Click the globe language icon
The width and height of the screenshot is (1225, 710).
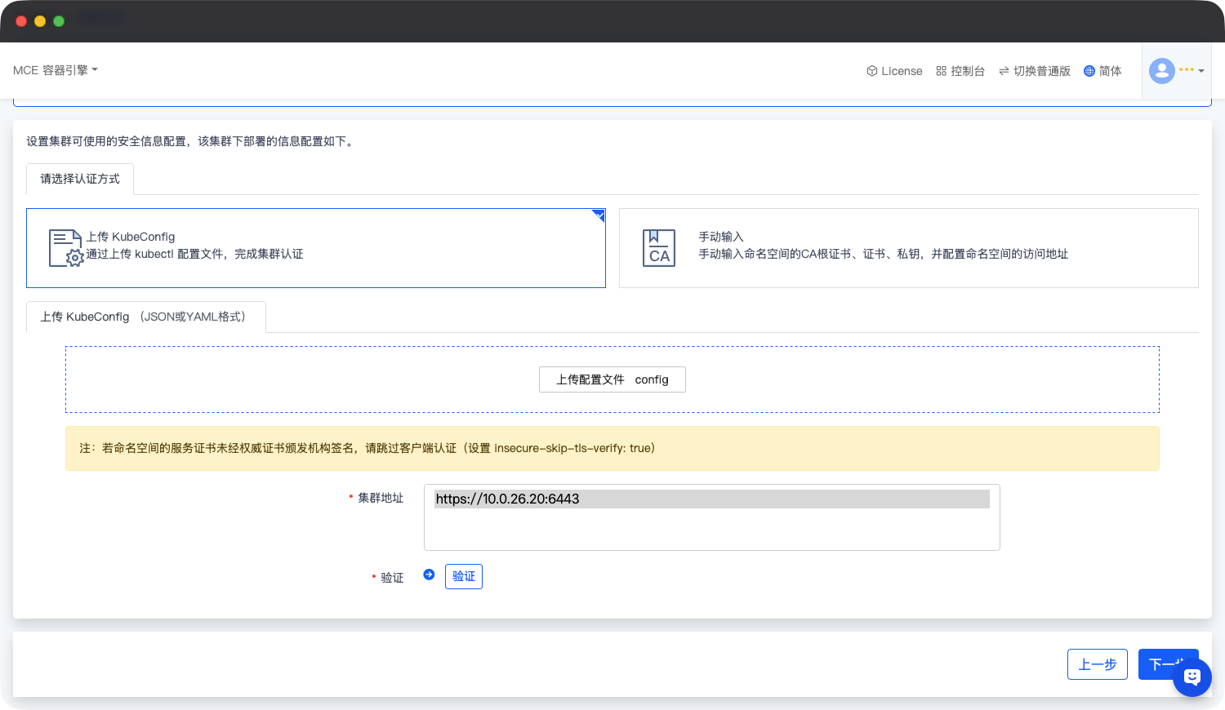1089,71
